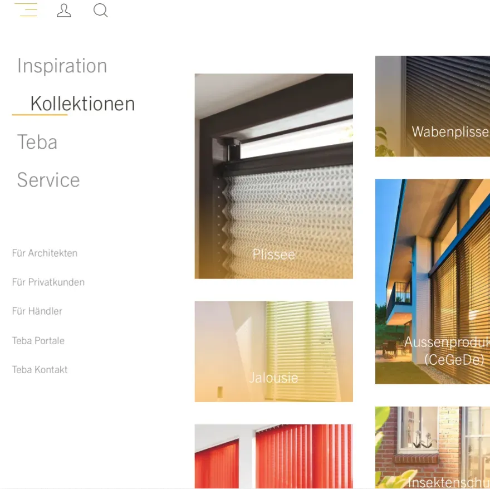
Task: Open the hamburger menu icon
Action: [26, 10]
